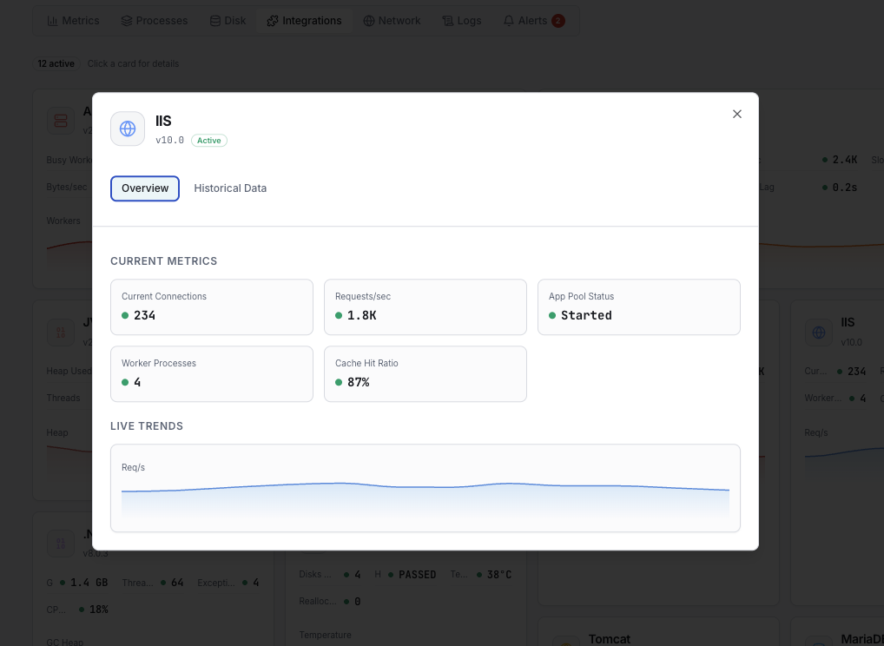
Task: Expand the Tomcat card for details
Action: click(x=658, y=634)
